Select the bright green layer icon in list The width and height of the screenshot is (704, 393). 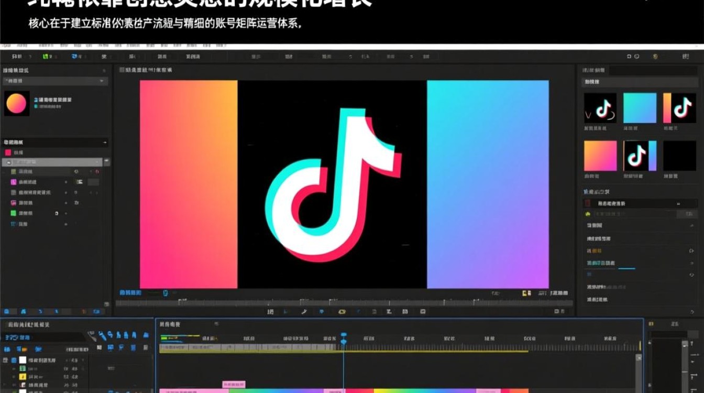coord(14,213)
